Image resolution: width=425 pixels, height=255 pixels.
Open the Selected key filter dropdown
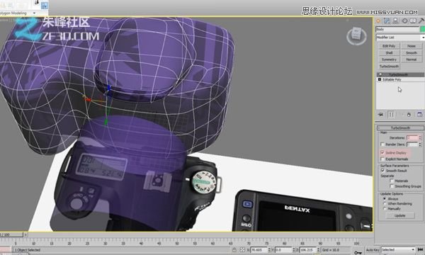tap(398, 250)
